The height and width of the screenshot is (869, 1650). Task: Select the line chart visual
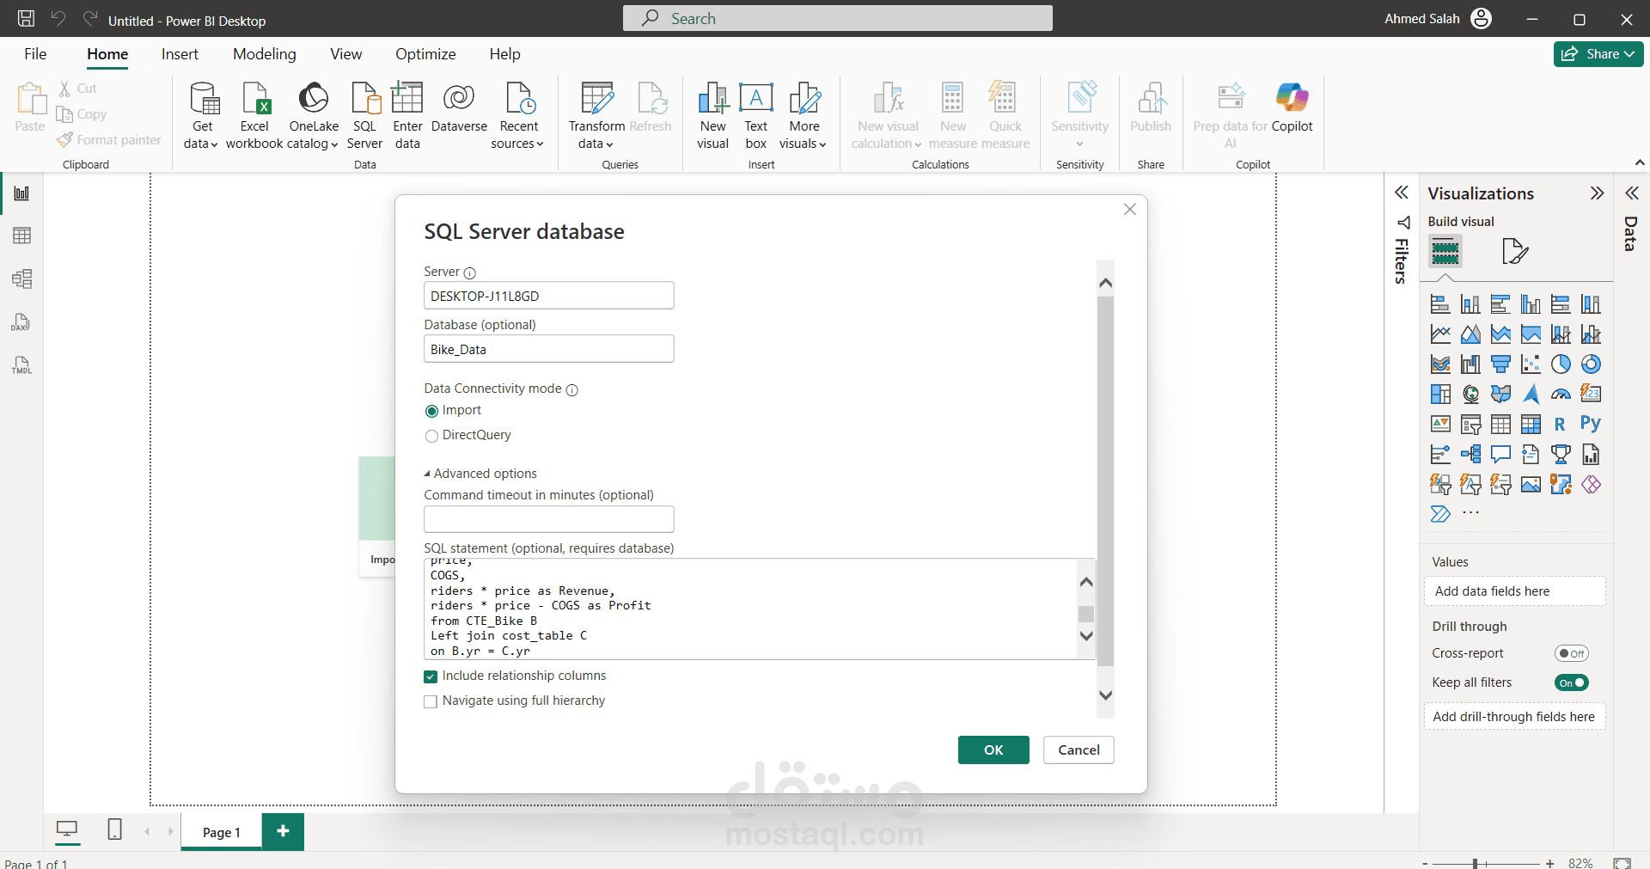pyautogui.click(x=1440, y=334)
